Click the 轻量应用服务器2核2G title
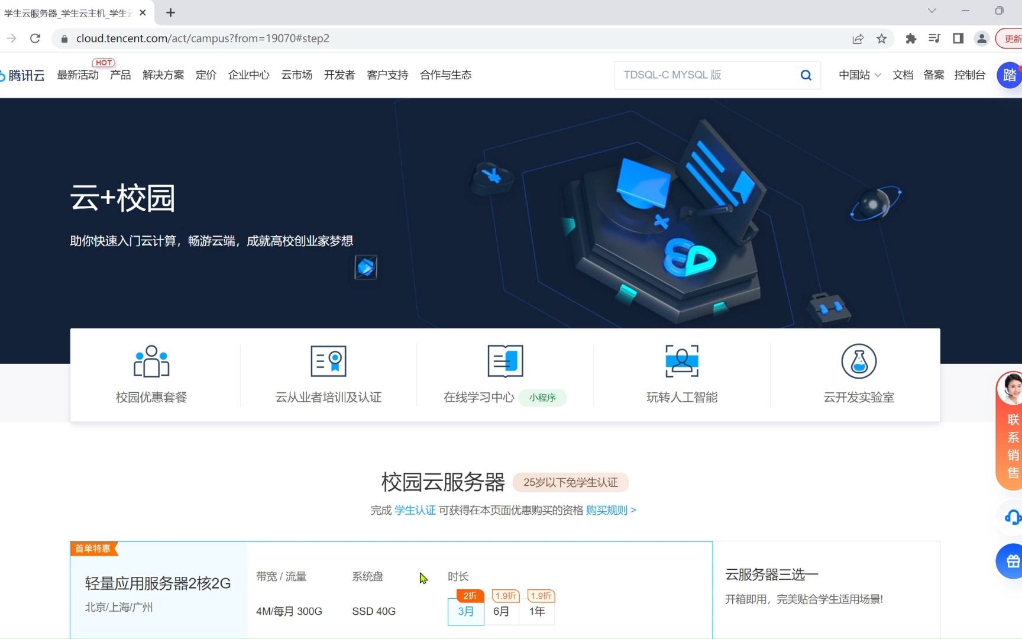This screenshot has width=1022, height=639. point(158,583)
